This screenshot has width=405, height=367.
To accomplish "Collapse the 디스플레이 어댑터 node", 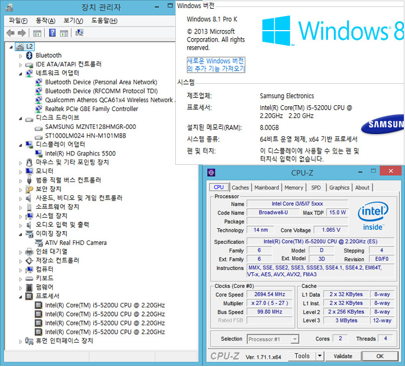I will coord(20,146).
